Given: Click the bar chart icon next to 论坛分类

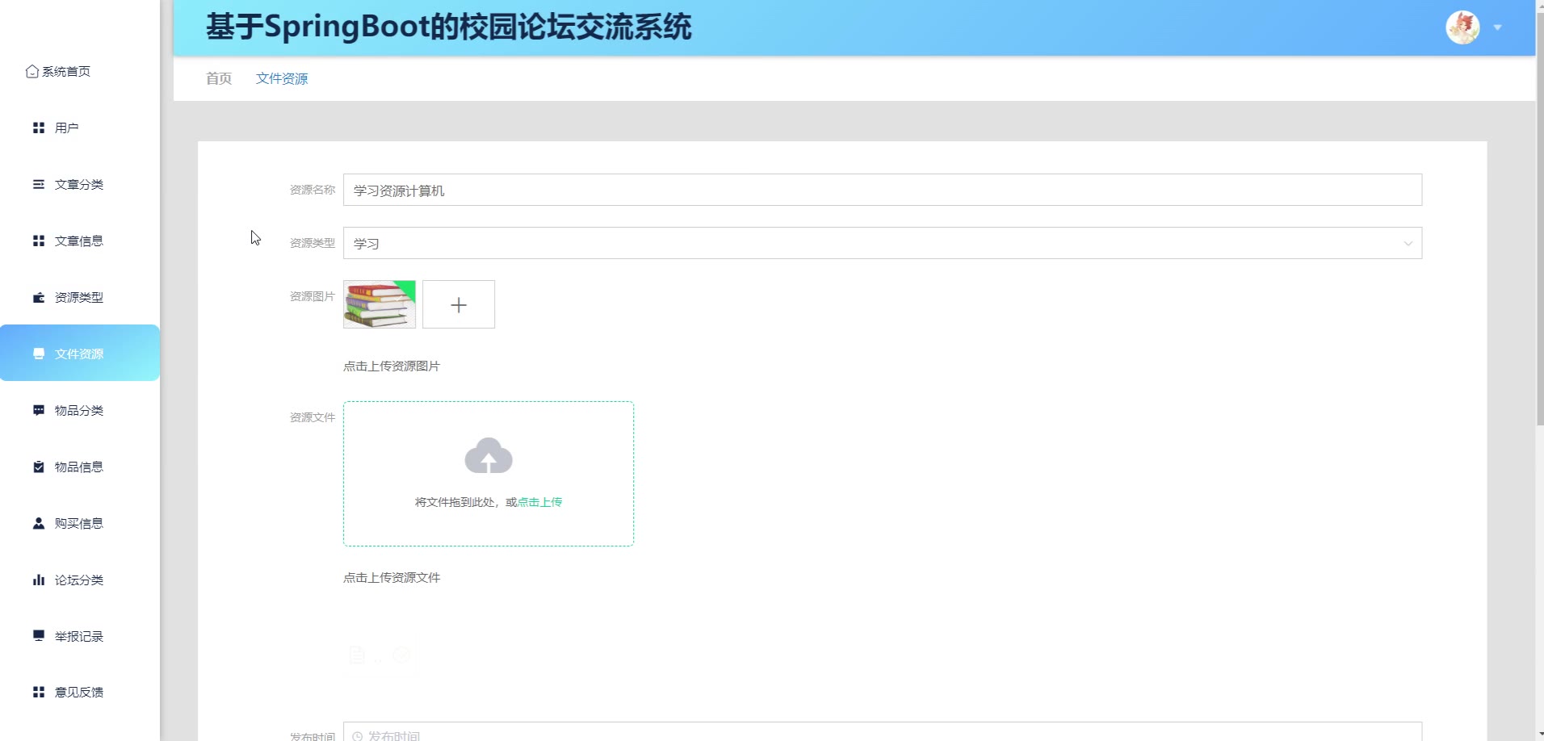Looking at the screenshot, I should click(x=38, y=580).
